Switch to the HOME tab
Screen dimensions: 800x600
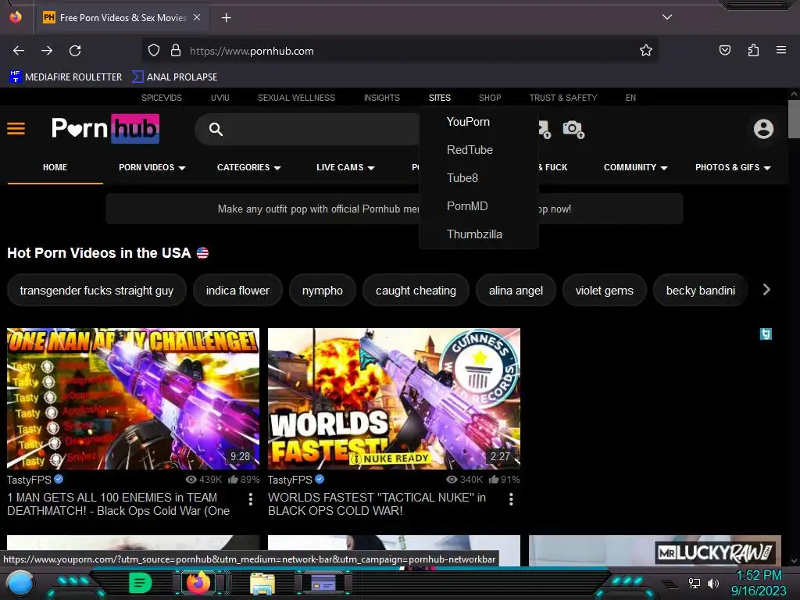click(55, 167)
